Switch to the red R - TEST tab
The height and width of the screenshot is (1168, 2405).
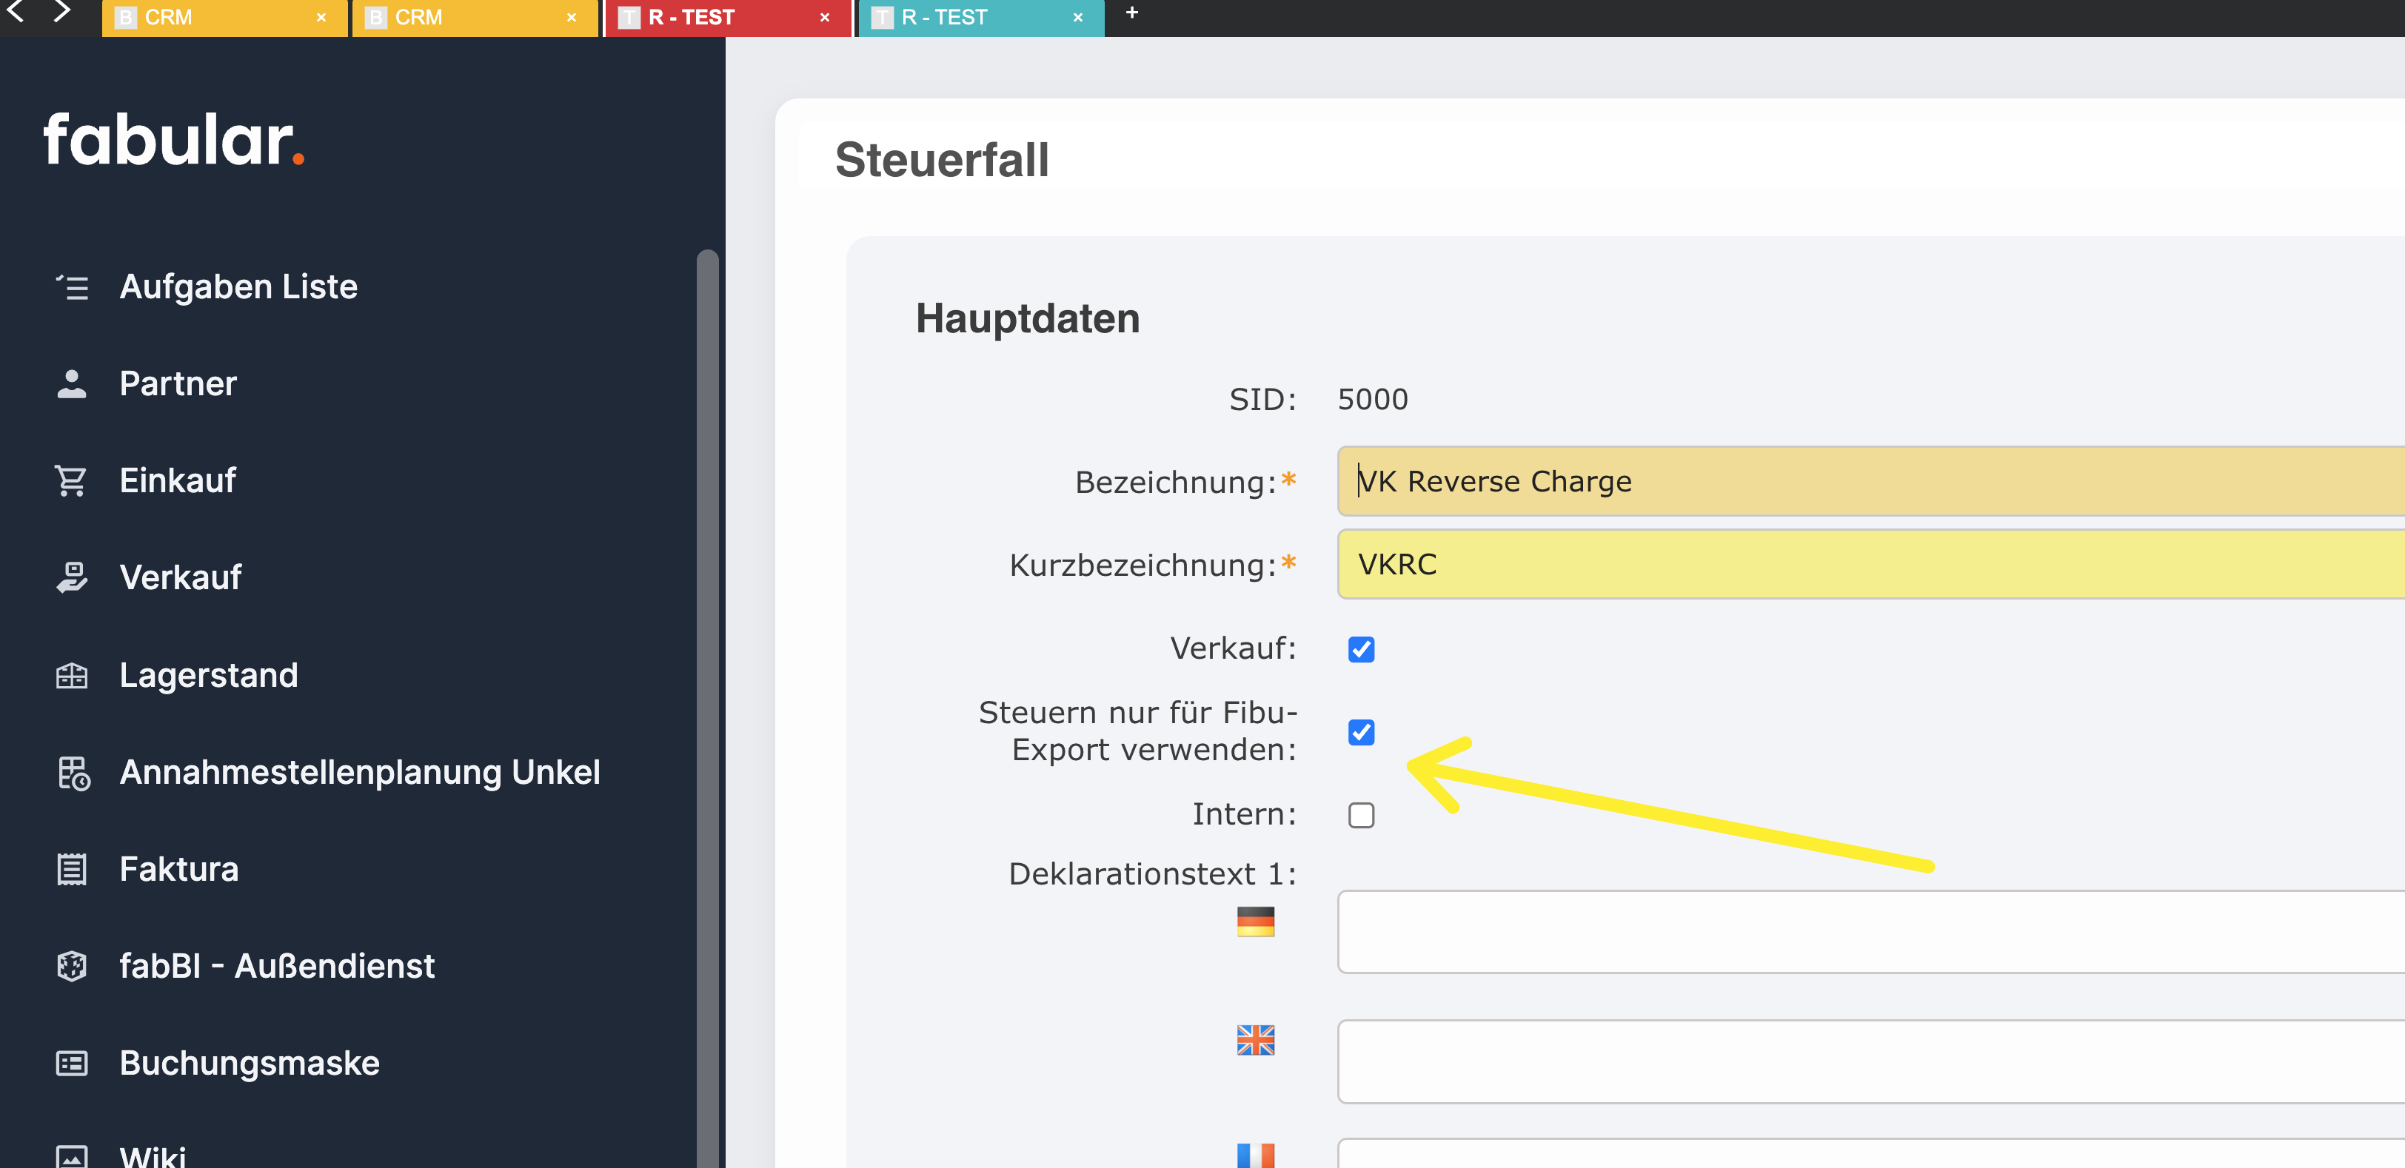point(709,18)
